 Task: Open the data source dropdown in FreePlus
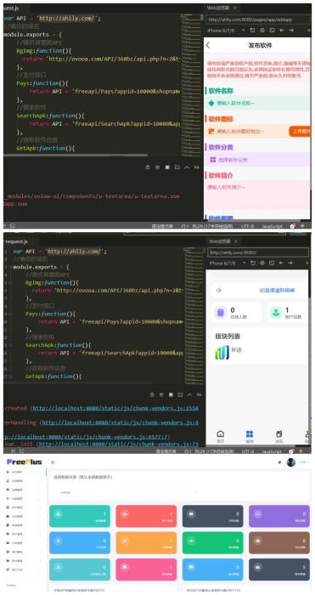point(127,492)
